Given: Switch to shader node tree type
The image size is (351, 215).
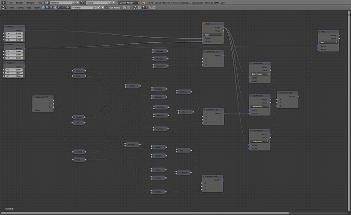Looking at the screenshot, I should pos(44,8).
